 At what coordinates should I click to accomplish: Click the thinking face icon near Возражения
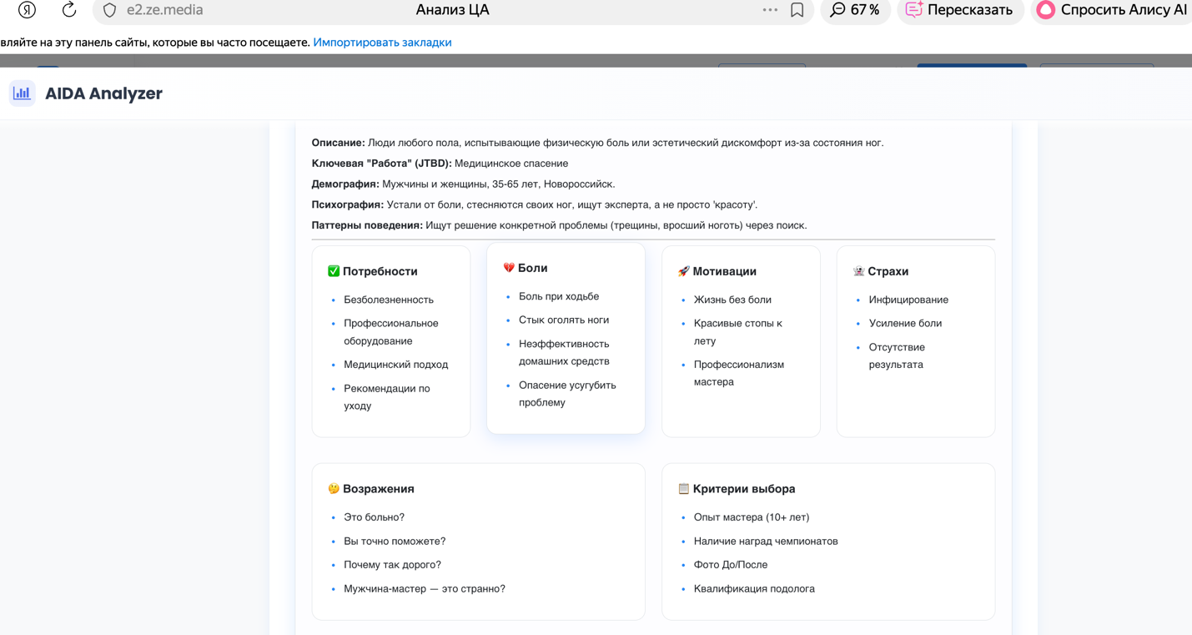coord(334,489)
